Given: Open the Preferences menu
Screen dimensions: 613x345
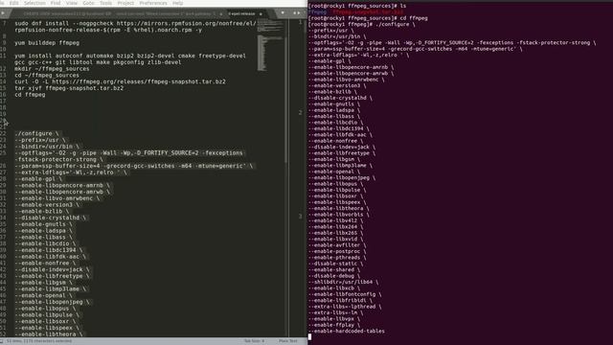Looking at the screenshot, I should (x=153, y=3).
